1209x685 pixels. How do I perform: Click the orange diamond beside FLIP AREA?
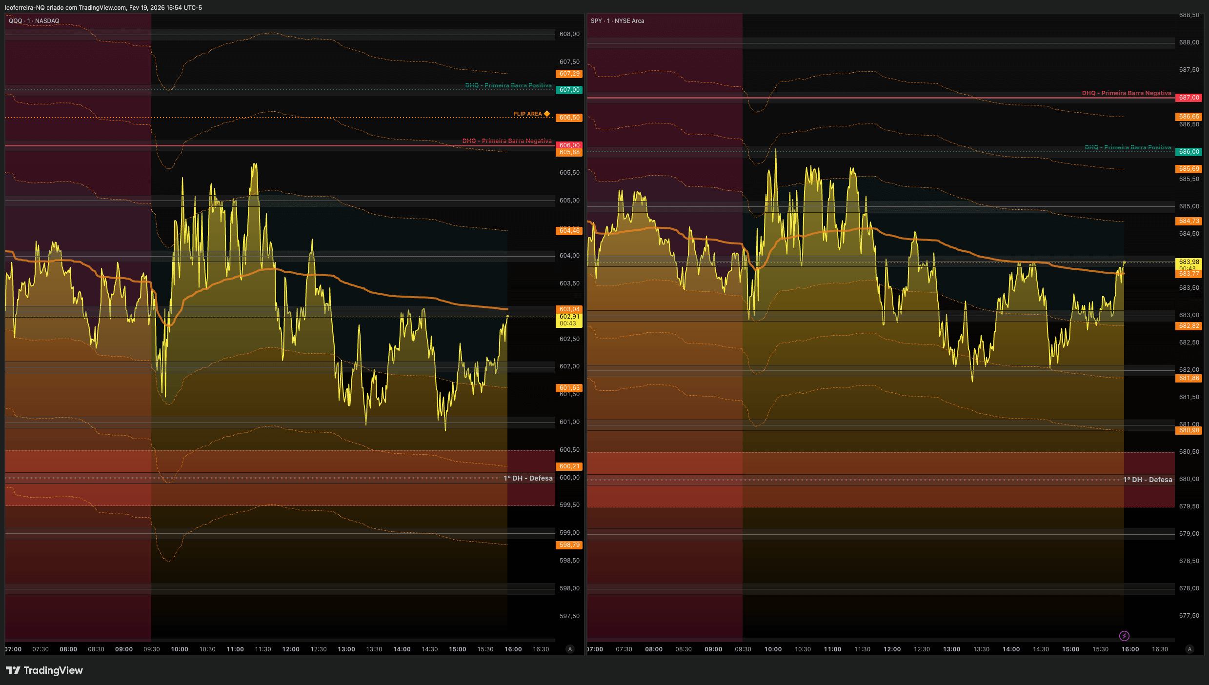[x=547, y=114]
